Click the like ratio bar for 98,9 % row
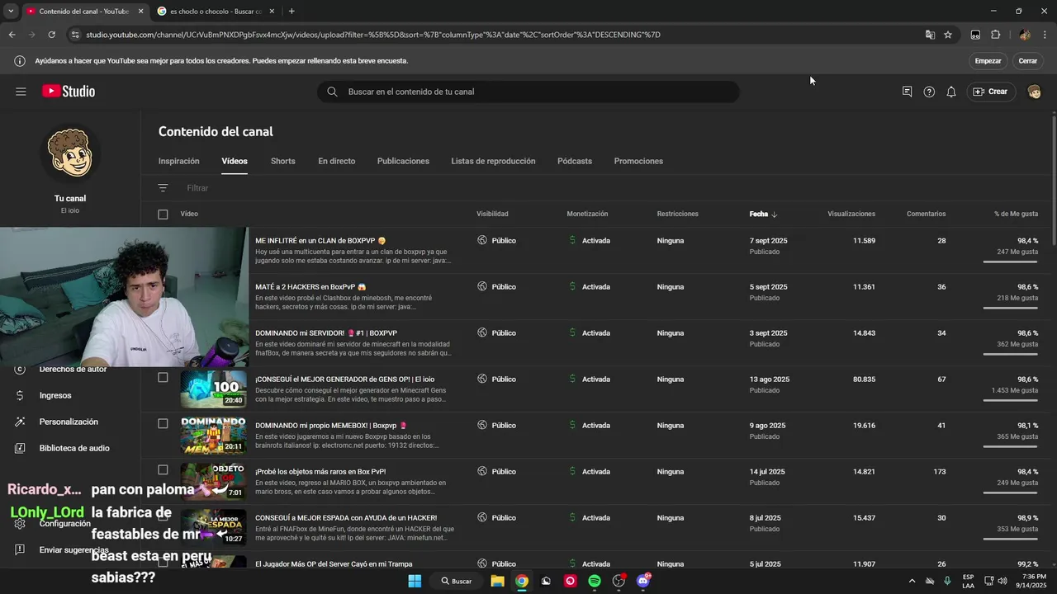The width and height of the screenshot is (1057, 594). click(1011, 539)
